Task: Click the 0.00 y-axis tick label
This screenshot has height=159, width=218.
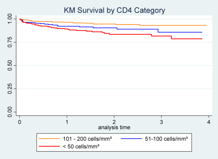Action: click(11, 112)
